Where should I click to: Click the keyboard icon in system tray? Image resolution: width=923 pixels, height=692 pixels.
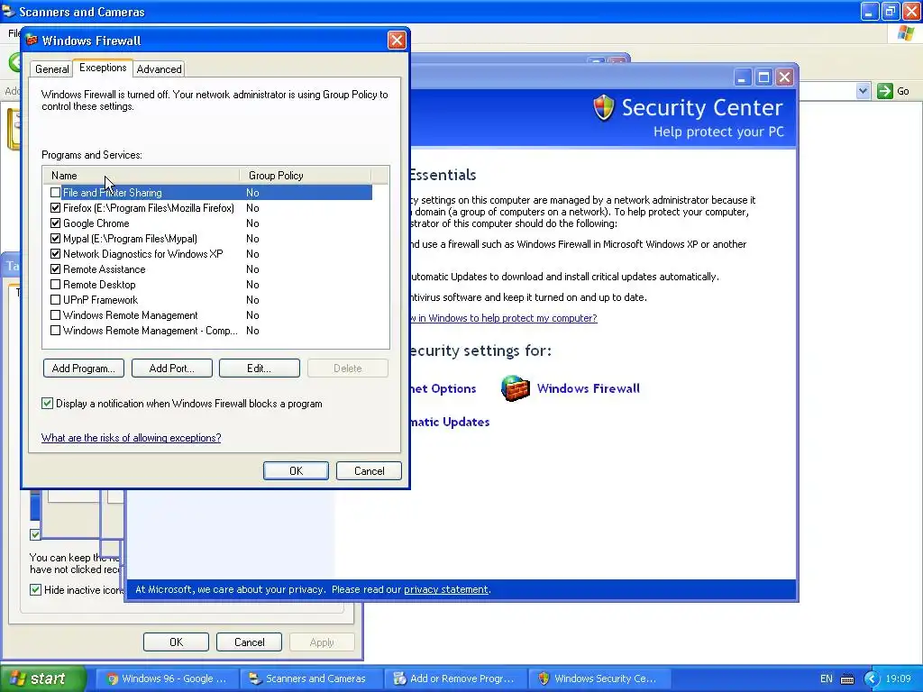point(847,679)
